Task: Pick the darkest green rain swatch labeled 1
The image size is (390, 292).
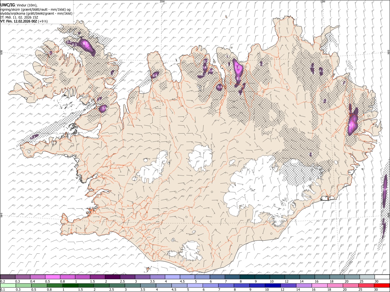Action: pos(70,286)
